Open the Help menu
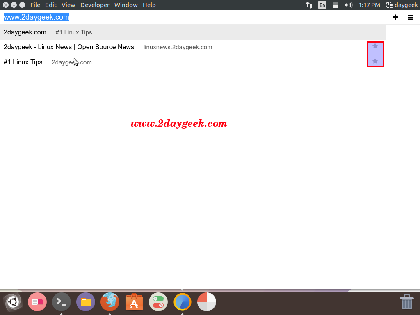Viewport: 420px width, 315px height. [149, 5]
